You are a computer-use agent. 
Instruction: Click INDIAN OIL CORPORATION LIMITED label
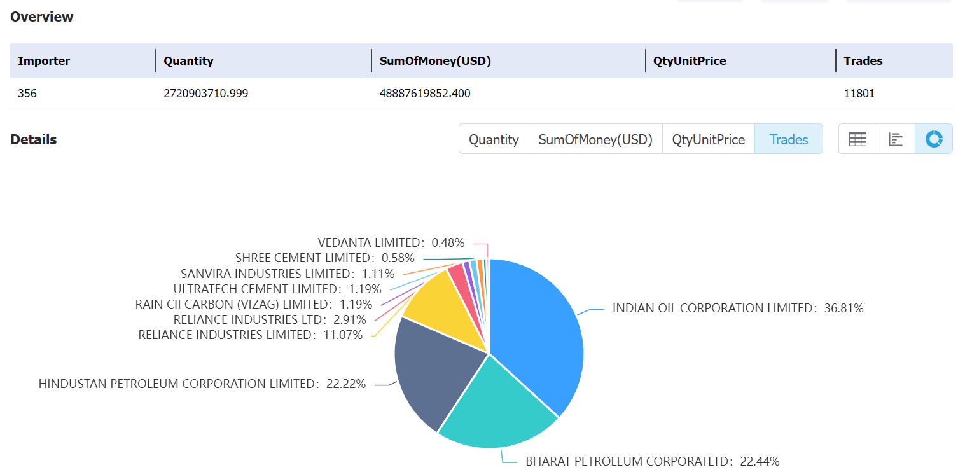(x=738, y=309)
